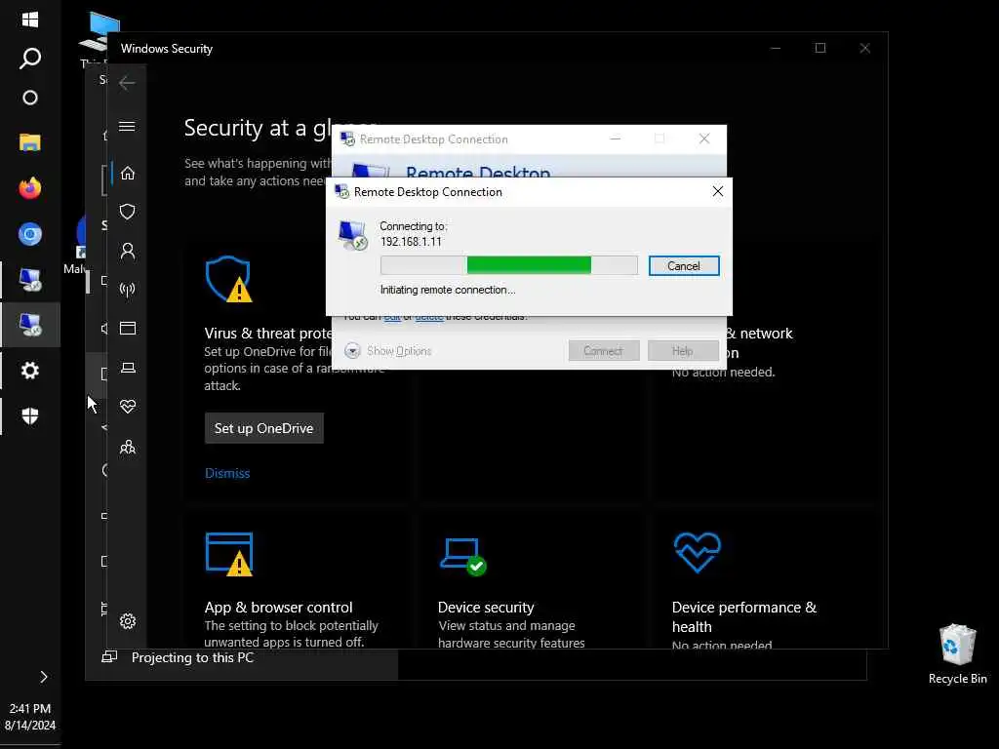Expand Show Options in Remote Desktop window
999x749 pixels.
(x=388, y=351)
